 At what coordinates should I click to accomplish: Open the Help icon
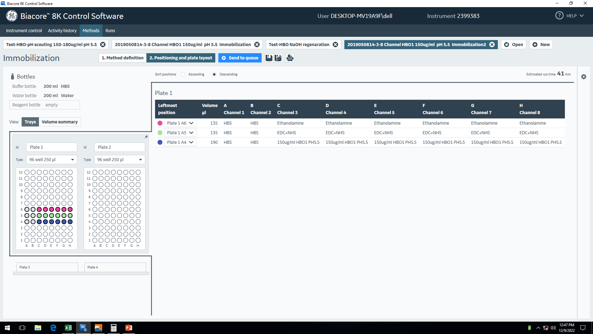tap(559, 16)
